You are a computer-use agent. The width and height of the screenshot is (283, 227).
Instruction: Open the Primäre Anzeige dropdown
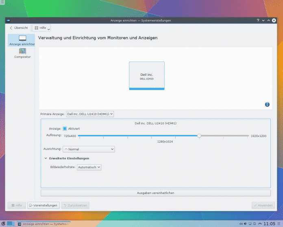[x=90, y=114]
